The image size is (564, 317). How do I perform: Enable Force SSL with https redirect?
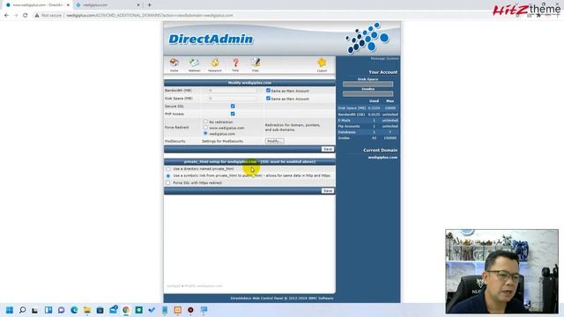coord(168,182)
